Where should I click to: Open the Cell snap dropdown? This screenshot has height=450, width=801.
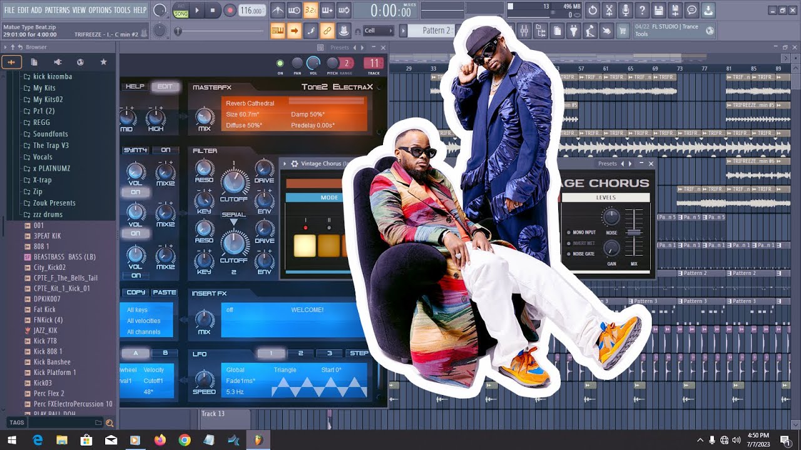[x=378, y=31]
